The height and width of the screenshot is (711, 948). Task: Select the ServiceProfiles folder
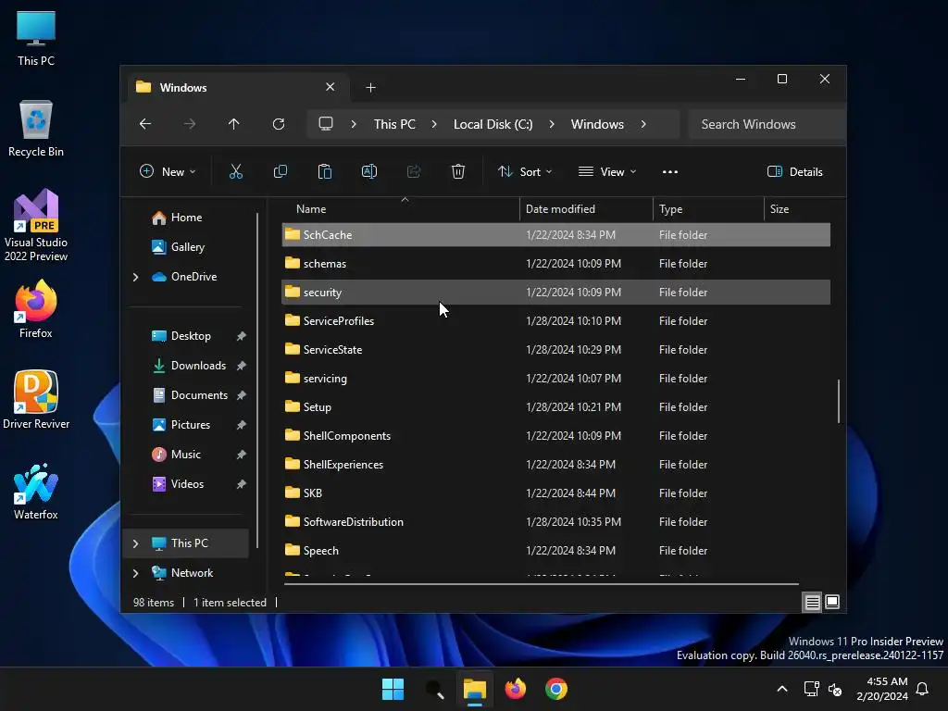point(556,321)
